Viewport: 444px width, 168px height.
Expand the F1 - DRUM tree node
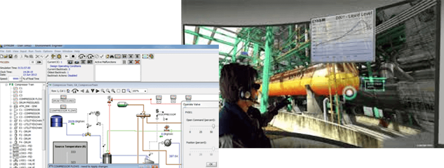pyautogui.click(x=11, y=131)
